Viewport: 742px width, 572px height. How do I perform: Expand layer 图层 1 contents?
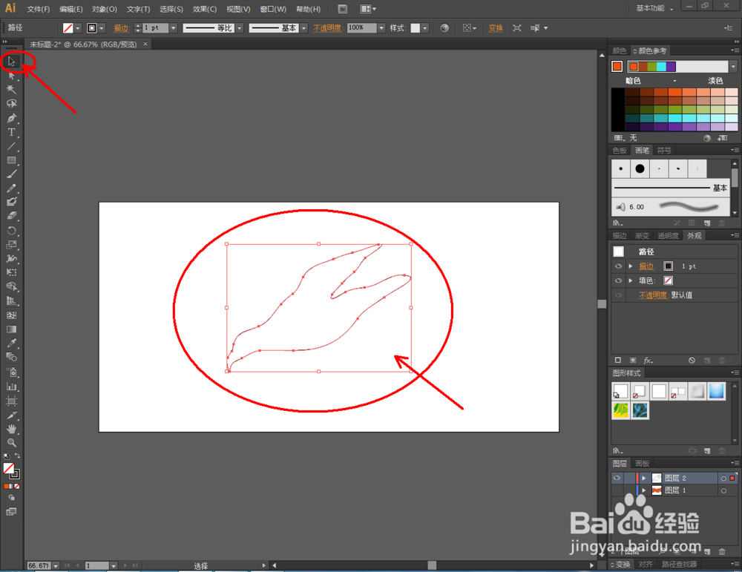(x=643, y=490)
